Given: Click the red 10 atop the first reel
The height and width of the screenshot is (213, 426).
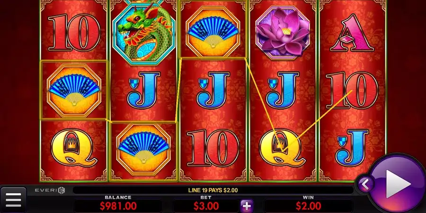Looking at the screenshot, I should point(74,33).
